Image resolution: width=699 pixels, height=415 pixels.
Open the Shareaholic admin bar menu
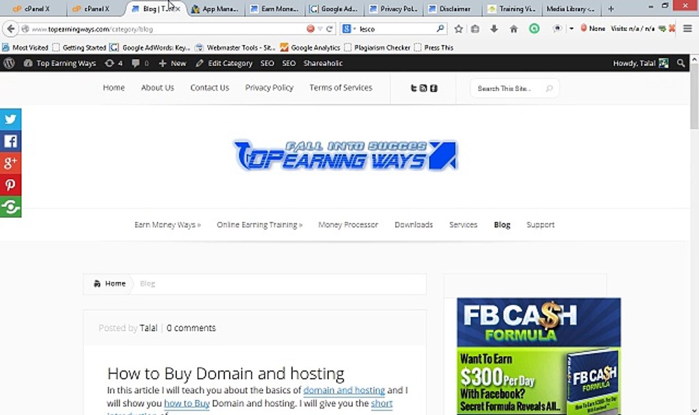pos(323,63)
